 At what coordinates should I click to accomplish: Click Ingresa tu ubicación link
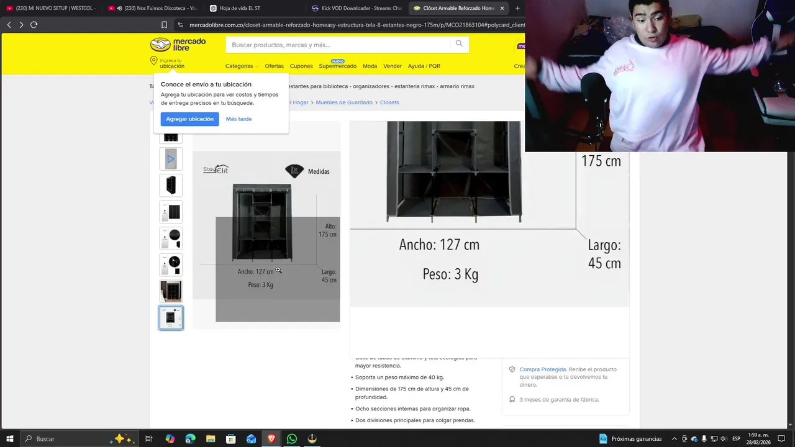[172, 63]
